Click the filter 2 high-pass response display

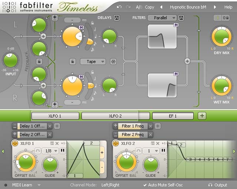pyautogui.click(x=162, y=86)
